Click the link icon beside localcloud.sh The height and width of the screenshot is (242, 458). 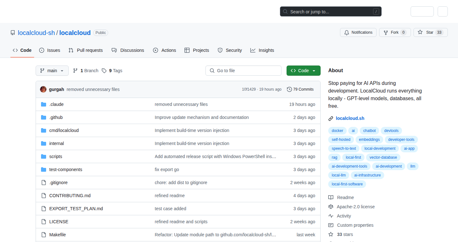331,119
